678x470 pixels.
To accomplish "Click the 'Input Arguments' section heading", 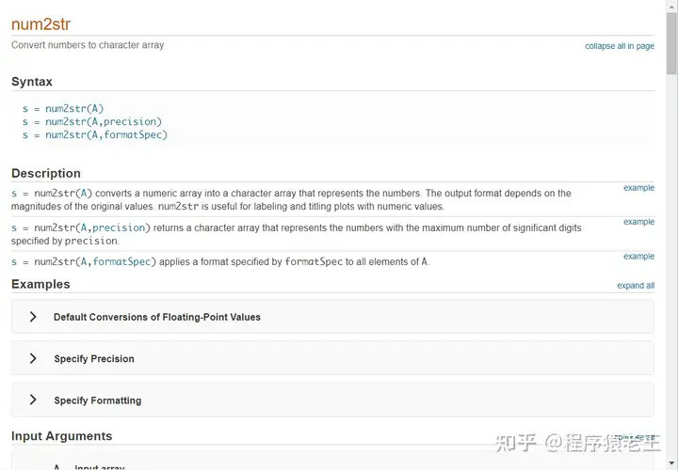I will 61,436.
